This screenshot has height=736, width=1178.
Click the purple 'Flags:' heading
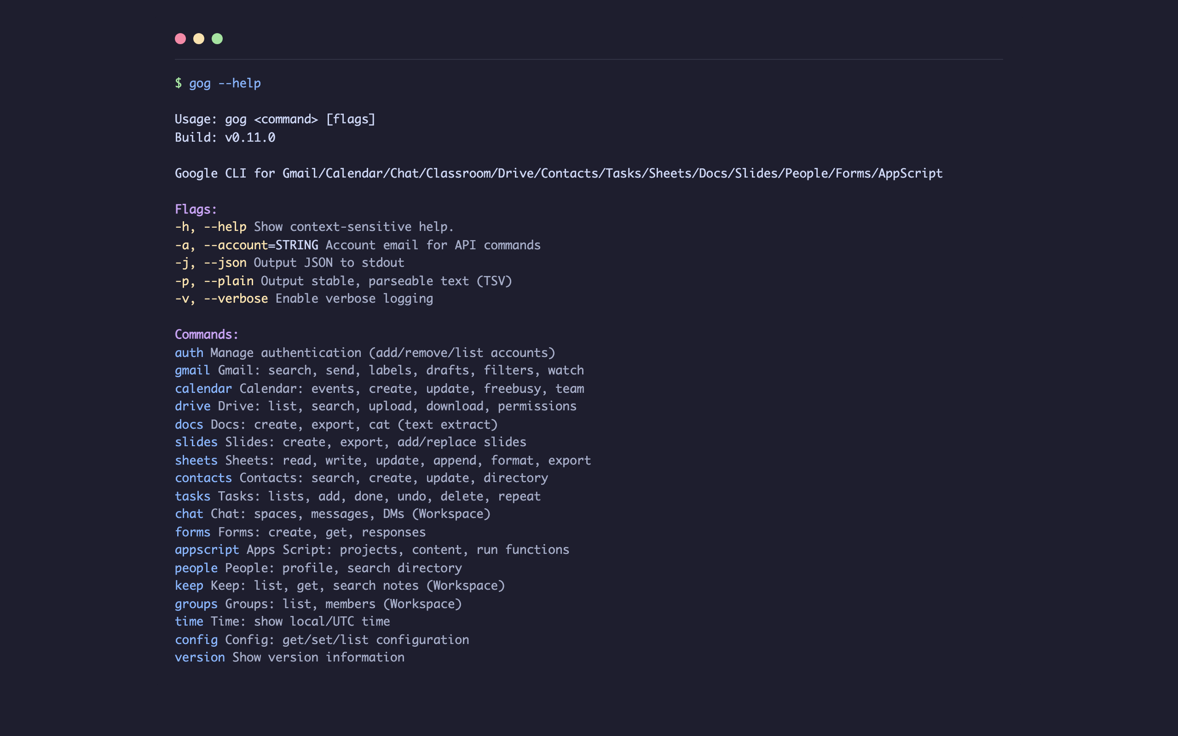(196, 209)
